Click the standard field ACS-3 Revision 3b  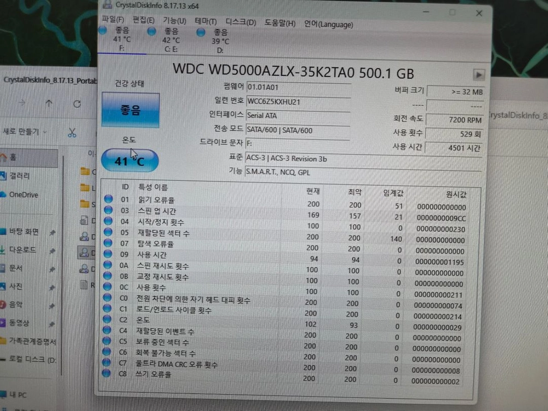click(x=363, y=159)
